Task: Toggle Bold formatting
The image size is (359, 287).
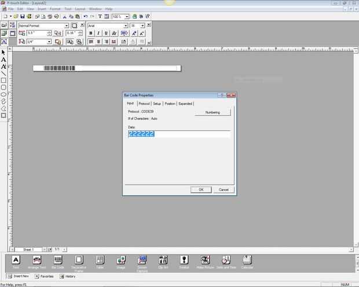Action: click(91, 34)
